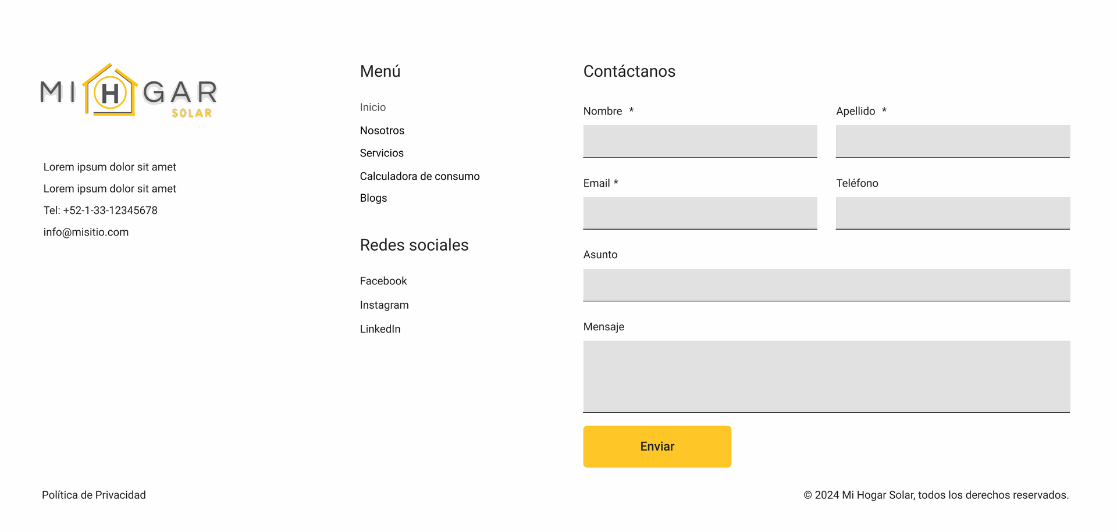Focus the Nombre input field

coord(700,141)
